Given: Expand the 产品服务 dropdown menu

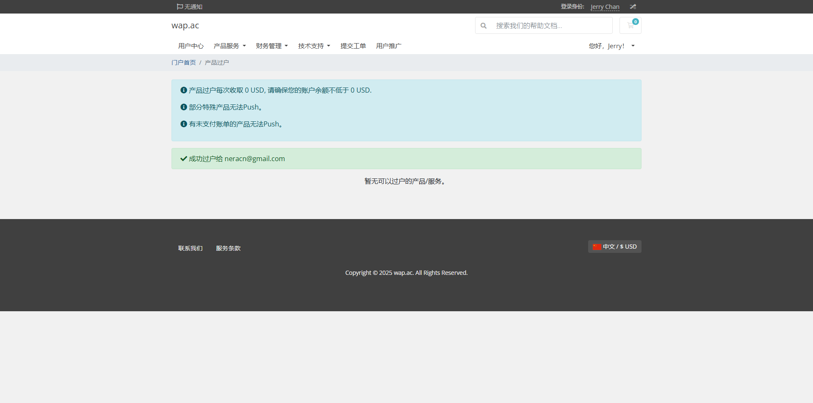Looking at the screenshot, I should 230,46.
